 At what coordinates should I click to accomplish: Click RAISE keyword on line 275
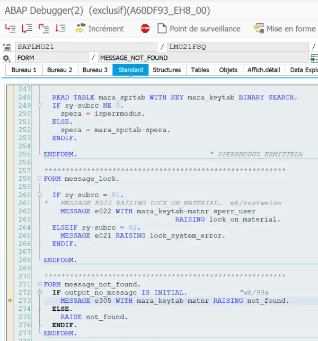coord(71,317)
